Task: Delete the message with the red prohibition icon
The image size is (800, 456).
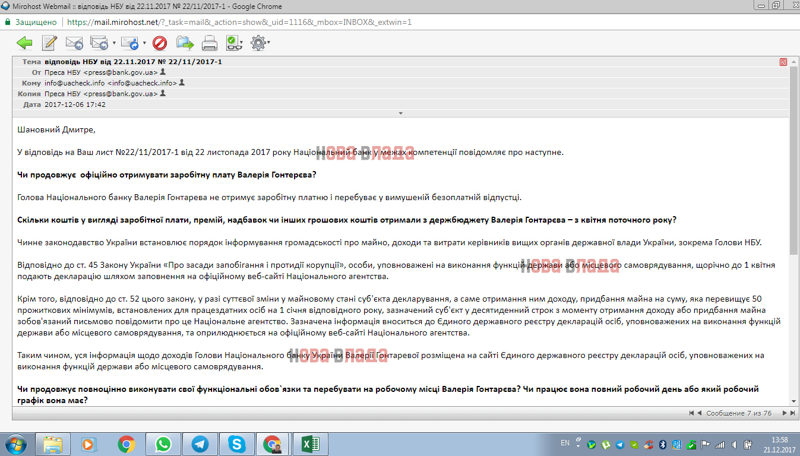Action: point(160,43)
